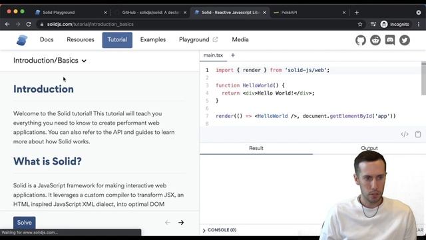Click the code editor vertical scrollbar

(423, 79)
